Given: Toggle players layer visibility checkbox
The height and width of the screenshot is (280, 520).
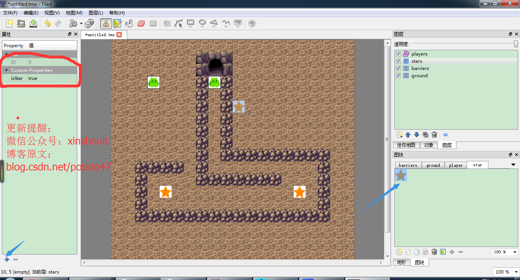Looking at the screenshot, I should pos(399,54).
